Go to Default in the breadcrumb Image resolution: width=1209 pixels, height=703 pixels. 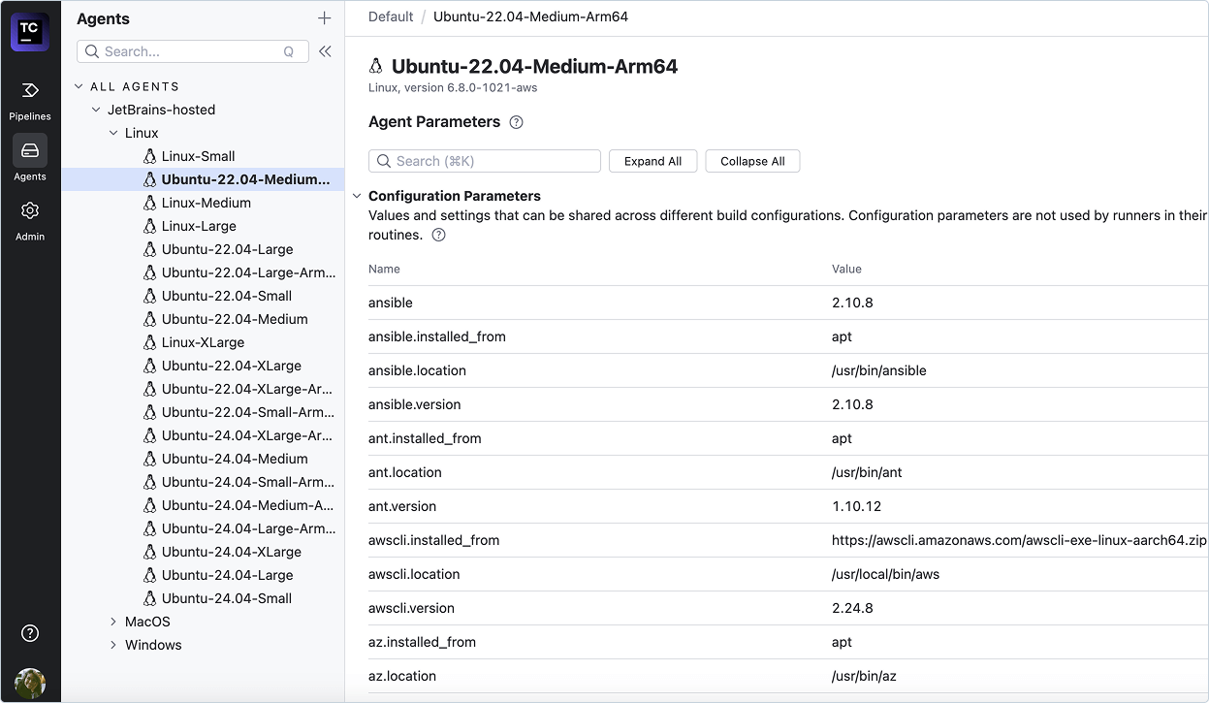coord(391,16)
